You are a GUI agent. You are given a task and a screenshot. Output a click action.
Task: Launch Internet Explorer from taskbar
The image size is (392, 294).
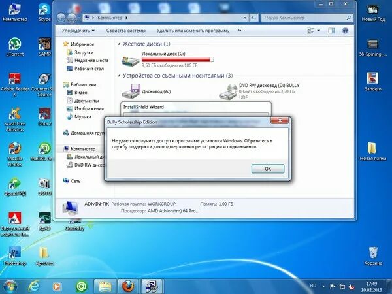34,287
